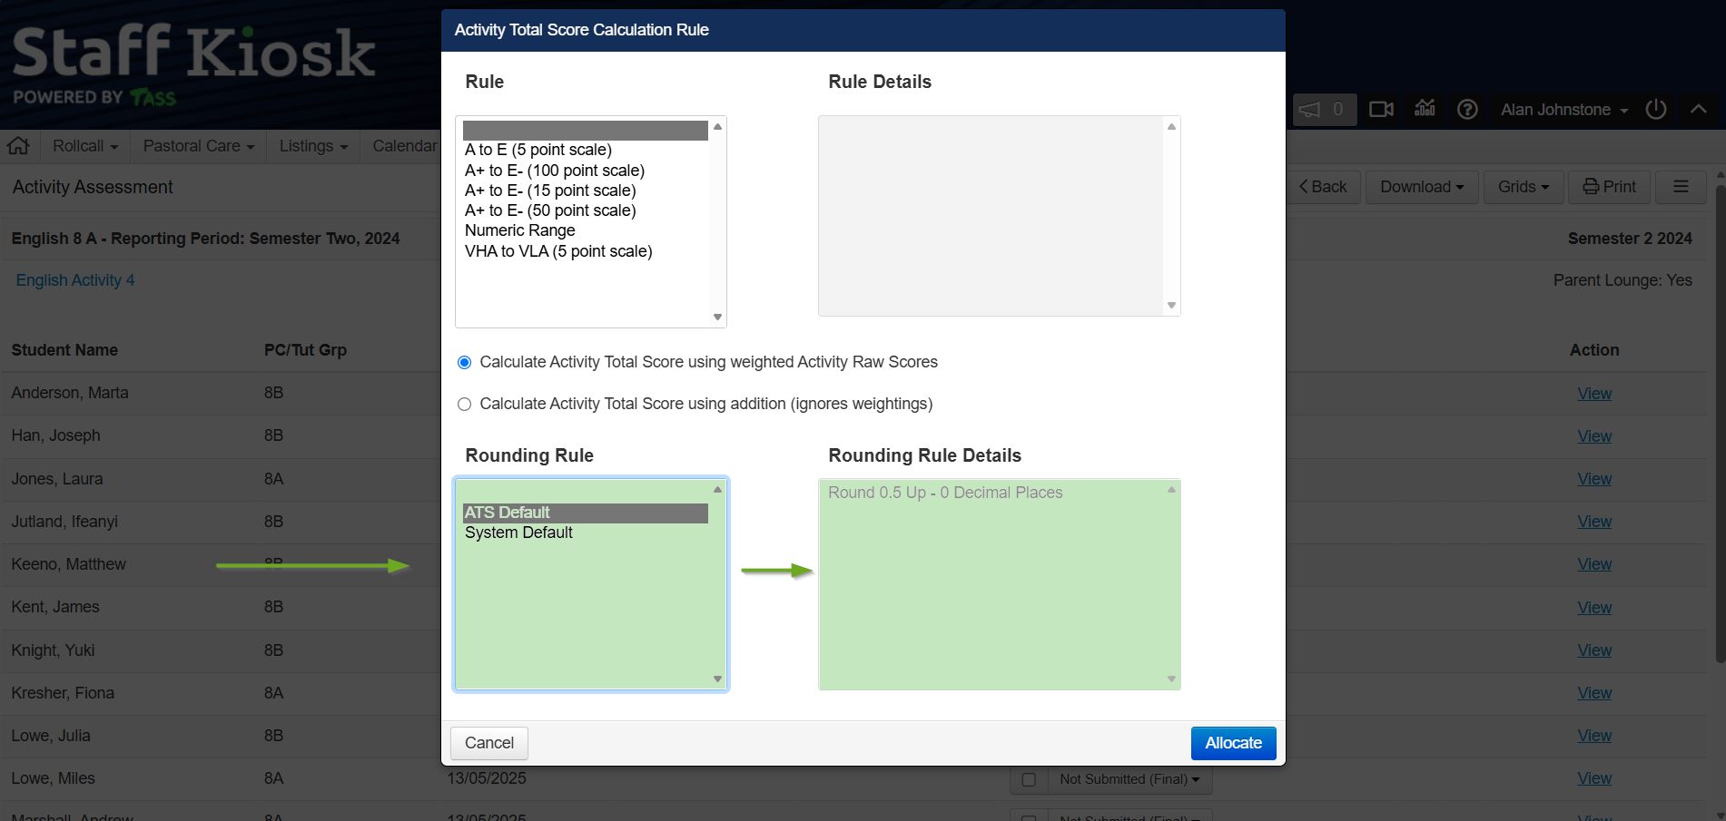Open the hamburger menu button

[1681, 187]
